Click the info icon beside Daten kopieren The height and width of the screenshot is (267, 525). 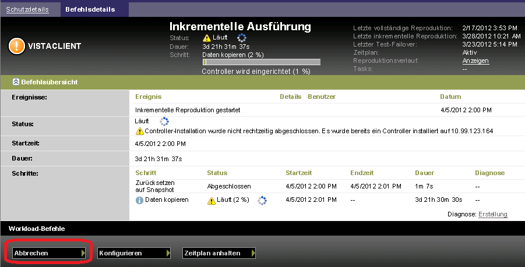139,201
